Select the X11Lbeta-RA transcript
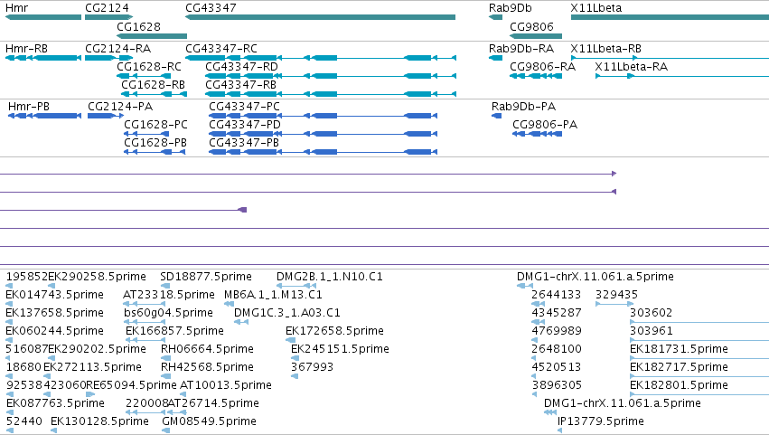The image size is (769, 435). point(681,76)
